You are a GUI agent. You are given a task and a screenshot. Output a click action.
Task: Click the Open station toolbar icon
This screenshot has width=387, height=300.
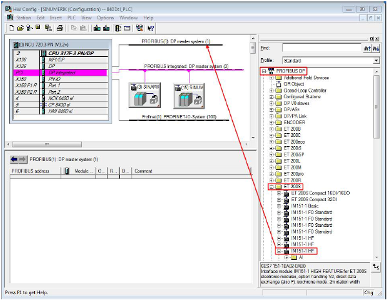pyautogui.click(x=21, y=28)
